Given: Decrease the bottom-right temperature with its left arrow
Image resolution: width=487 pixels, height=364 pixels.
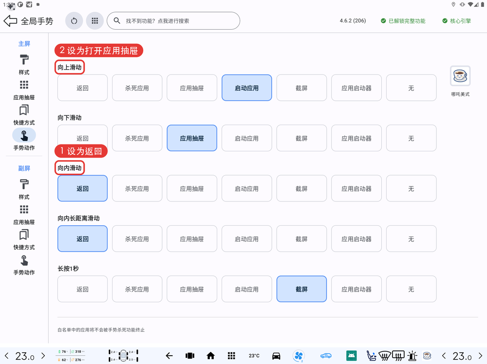Looking at the screenshot, I should pos(444,356).
